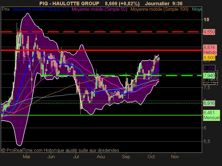Select the Moyenne mobile (Simple 20) legend
This screenshot has height=166, width=222.
tap(41, 9)
